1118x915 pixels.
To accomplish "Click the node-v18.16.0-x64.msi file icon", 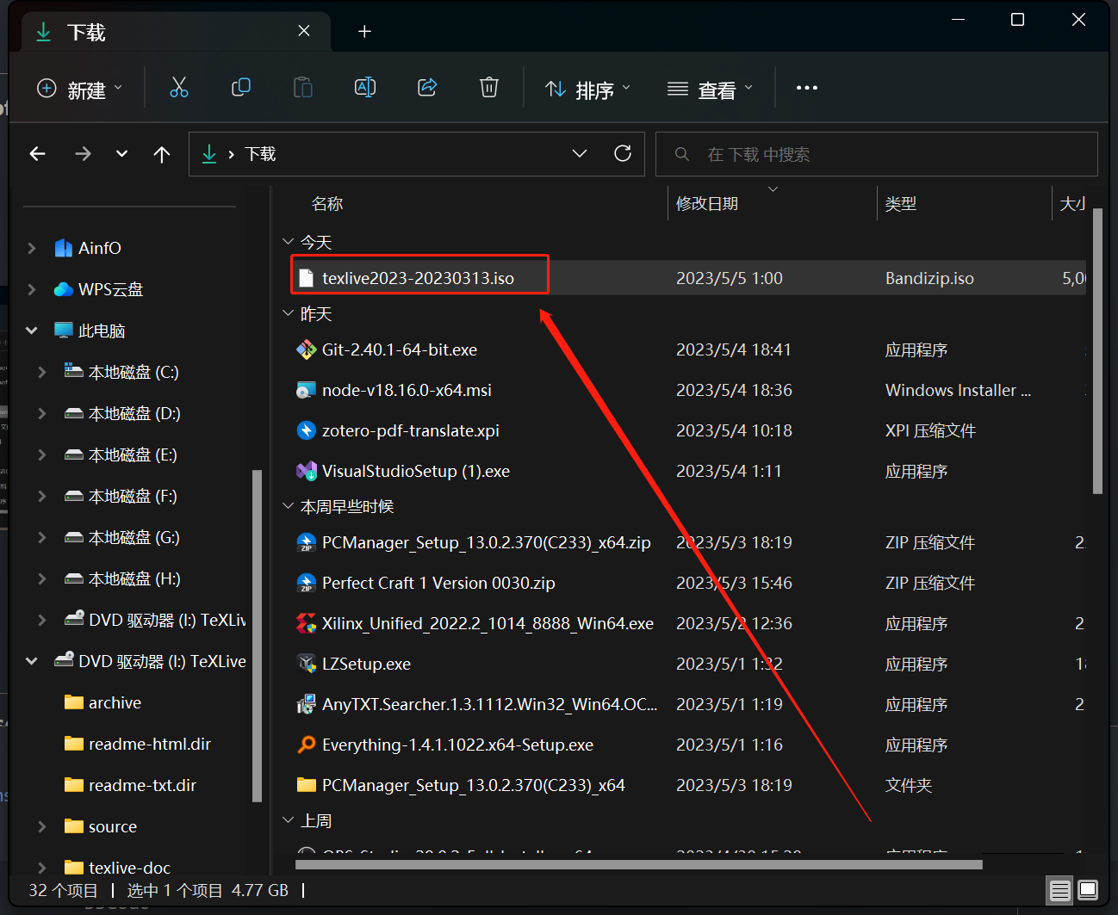I will click(x=306, y=390).
